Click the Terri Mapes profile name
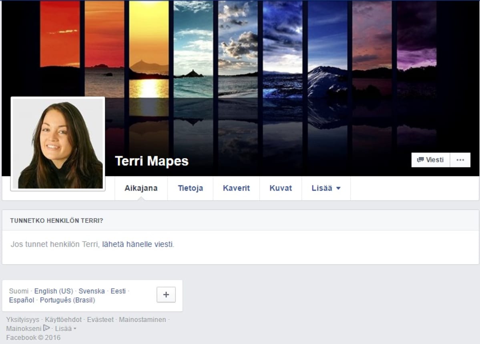Viewport: 480px width, 344px height. 152,161
